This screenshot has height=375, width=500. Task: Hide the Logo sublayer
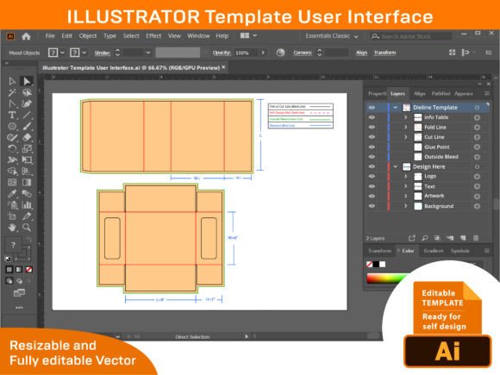[372, 177]
